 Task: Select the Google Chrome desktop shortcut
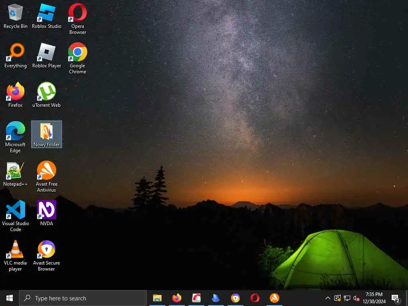point(78,59)
